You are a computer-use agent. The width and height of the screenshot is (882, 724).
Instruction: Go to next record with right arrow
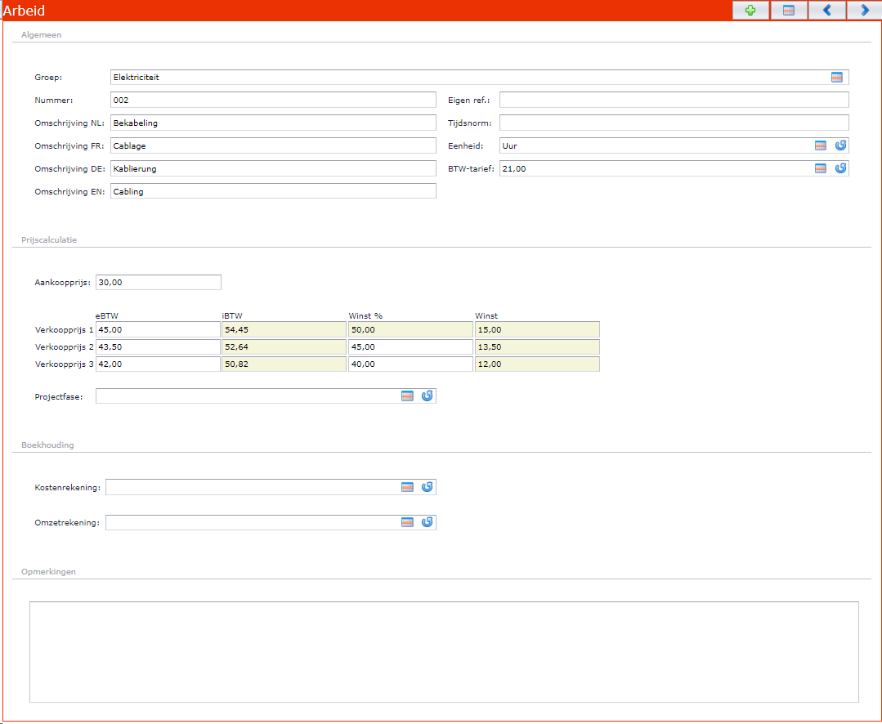[x=865, y=11]
